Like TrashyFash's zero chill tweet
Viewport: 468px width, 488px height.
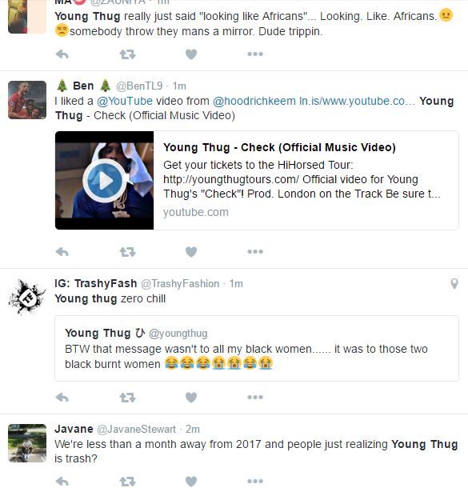tap(191, 398)
